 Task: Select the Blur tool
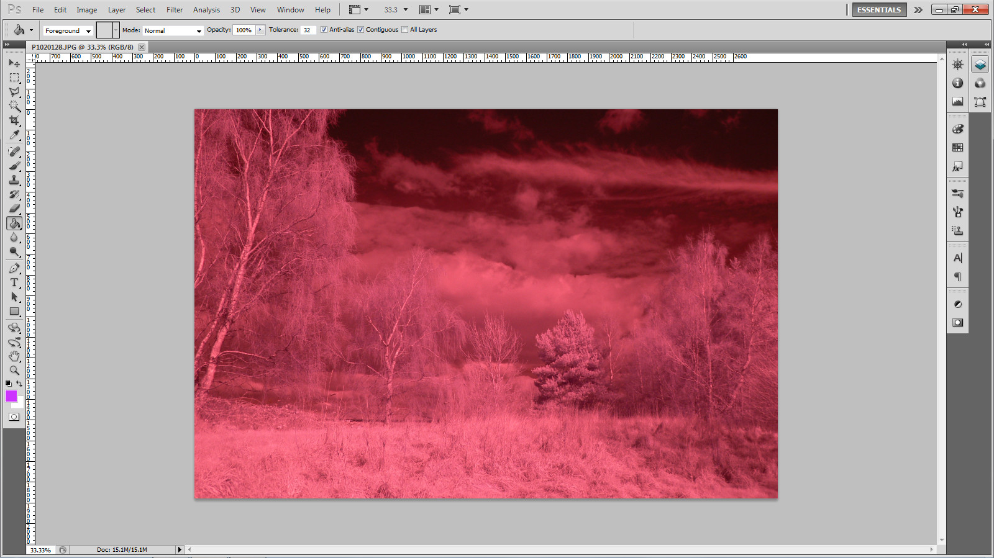14,237
